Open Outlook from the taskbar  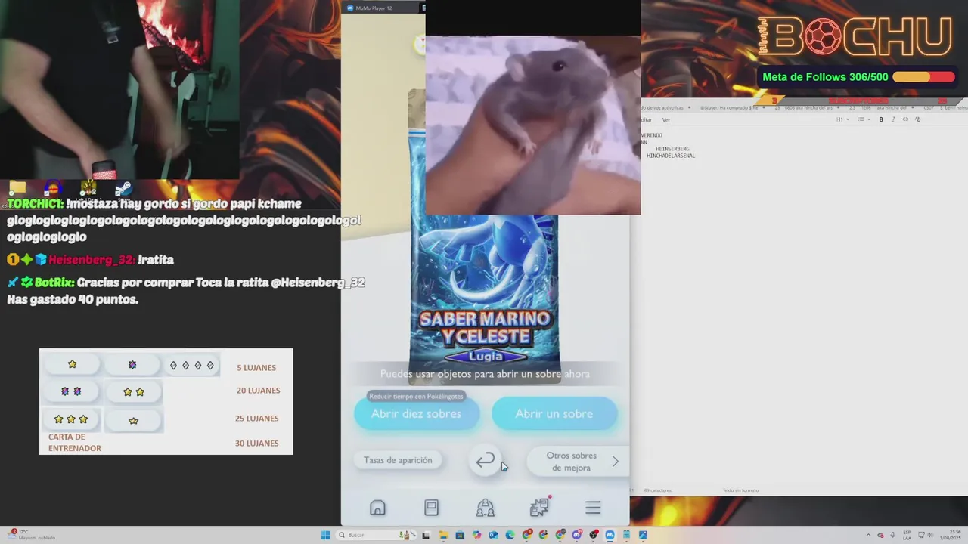[x=493, y=535]
